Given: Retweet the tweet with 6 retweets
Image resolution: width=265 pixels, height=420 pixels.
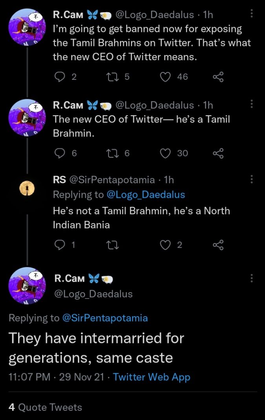Looking at the screenshot, I should tap(112, 153).
